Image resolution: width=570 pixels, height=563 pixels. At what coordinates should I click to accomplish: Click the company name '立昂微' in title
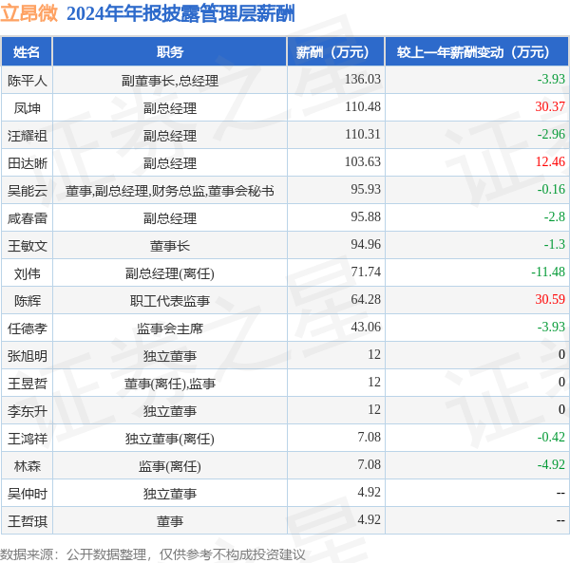[29, 13]
